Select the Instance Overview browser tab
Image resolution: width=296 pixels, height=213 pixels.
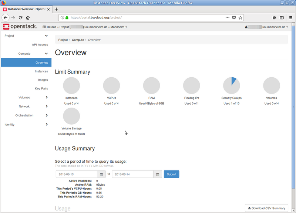point(24,9)
